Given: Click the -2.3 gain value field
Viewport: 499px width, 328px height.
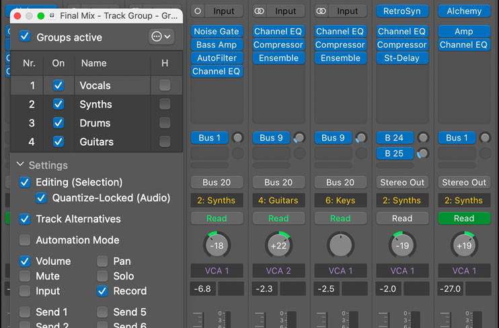Looking at the screenshot, I should 265,289.
